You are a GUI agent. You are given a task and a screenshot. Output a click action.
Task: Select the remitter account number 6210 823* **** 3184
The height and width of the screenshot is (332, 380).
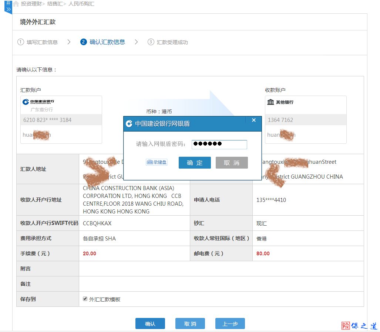(47, 120)
